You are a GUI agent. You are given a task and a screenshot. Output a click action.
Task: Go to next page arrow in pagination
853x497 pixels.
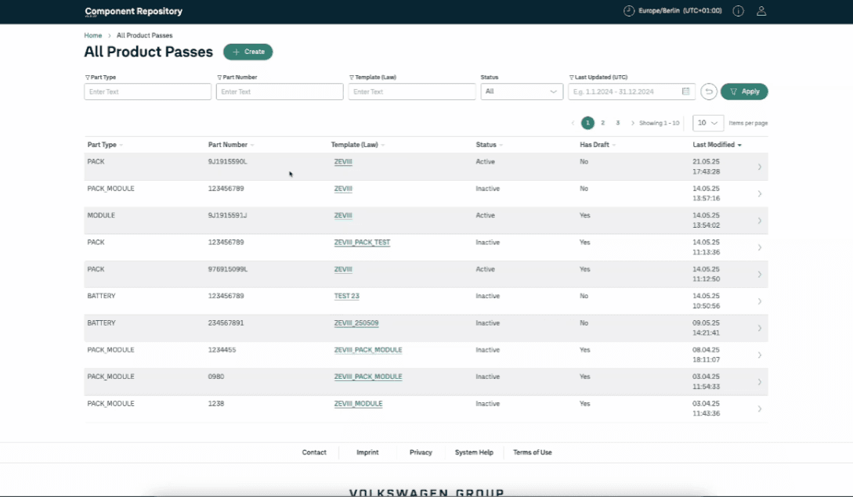point(633,123)
